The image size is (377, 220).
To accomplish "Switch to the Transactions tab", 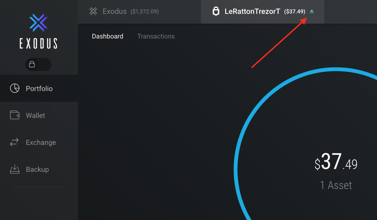I will [x=156, y=36].
